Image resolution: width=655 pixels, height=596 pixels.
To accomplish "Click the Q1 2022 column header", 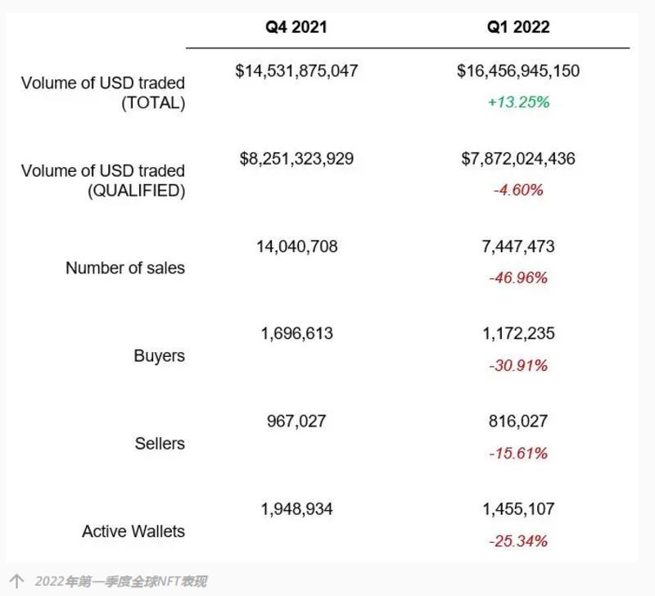I will coord(518,27).
